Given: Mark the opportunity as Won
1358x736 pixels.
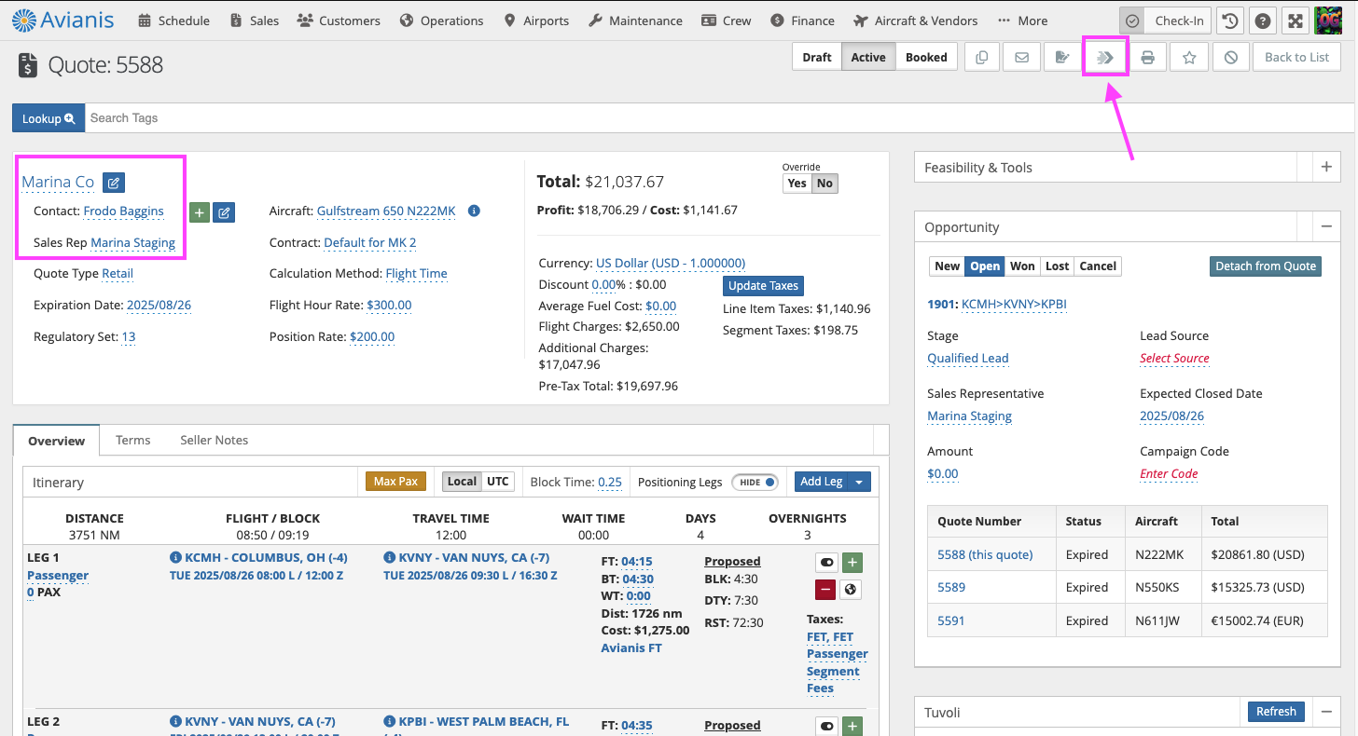Looking at the screenshot, I should coord(1022,266).
